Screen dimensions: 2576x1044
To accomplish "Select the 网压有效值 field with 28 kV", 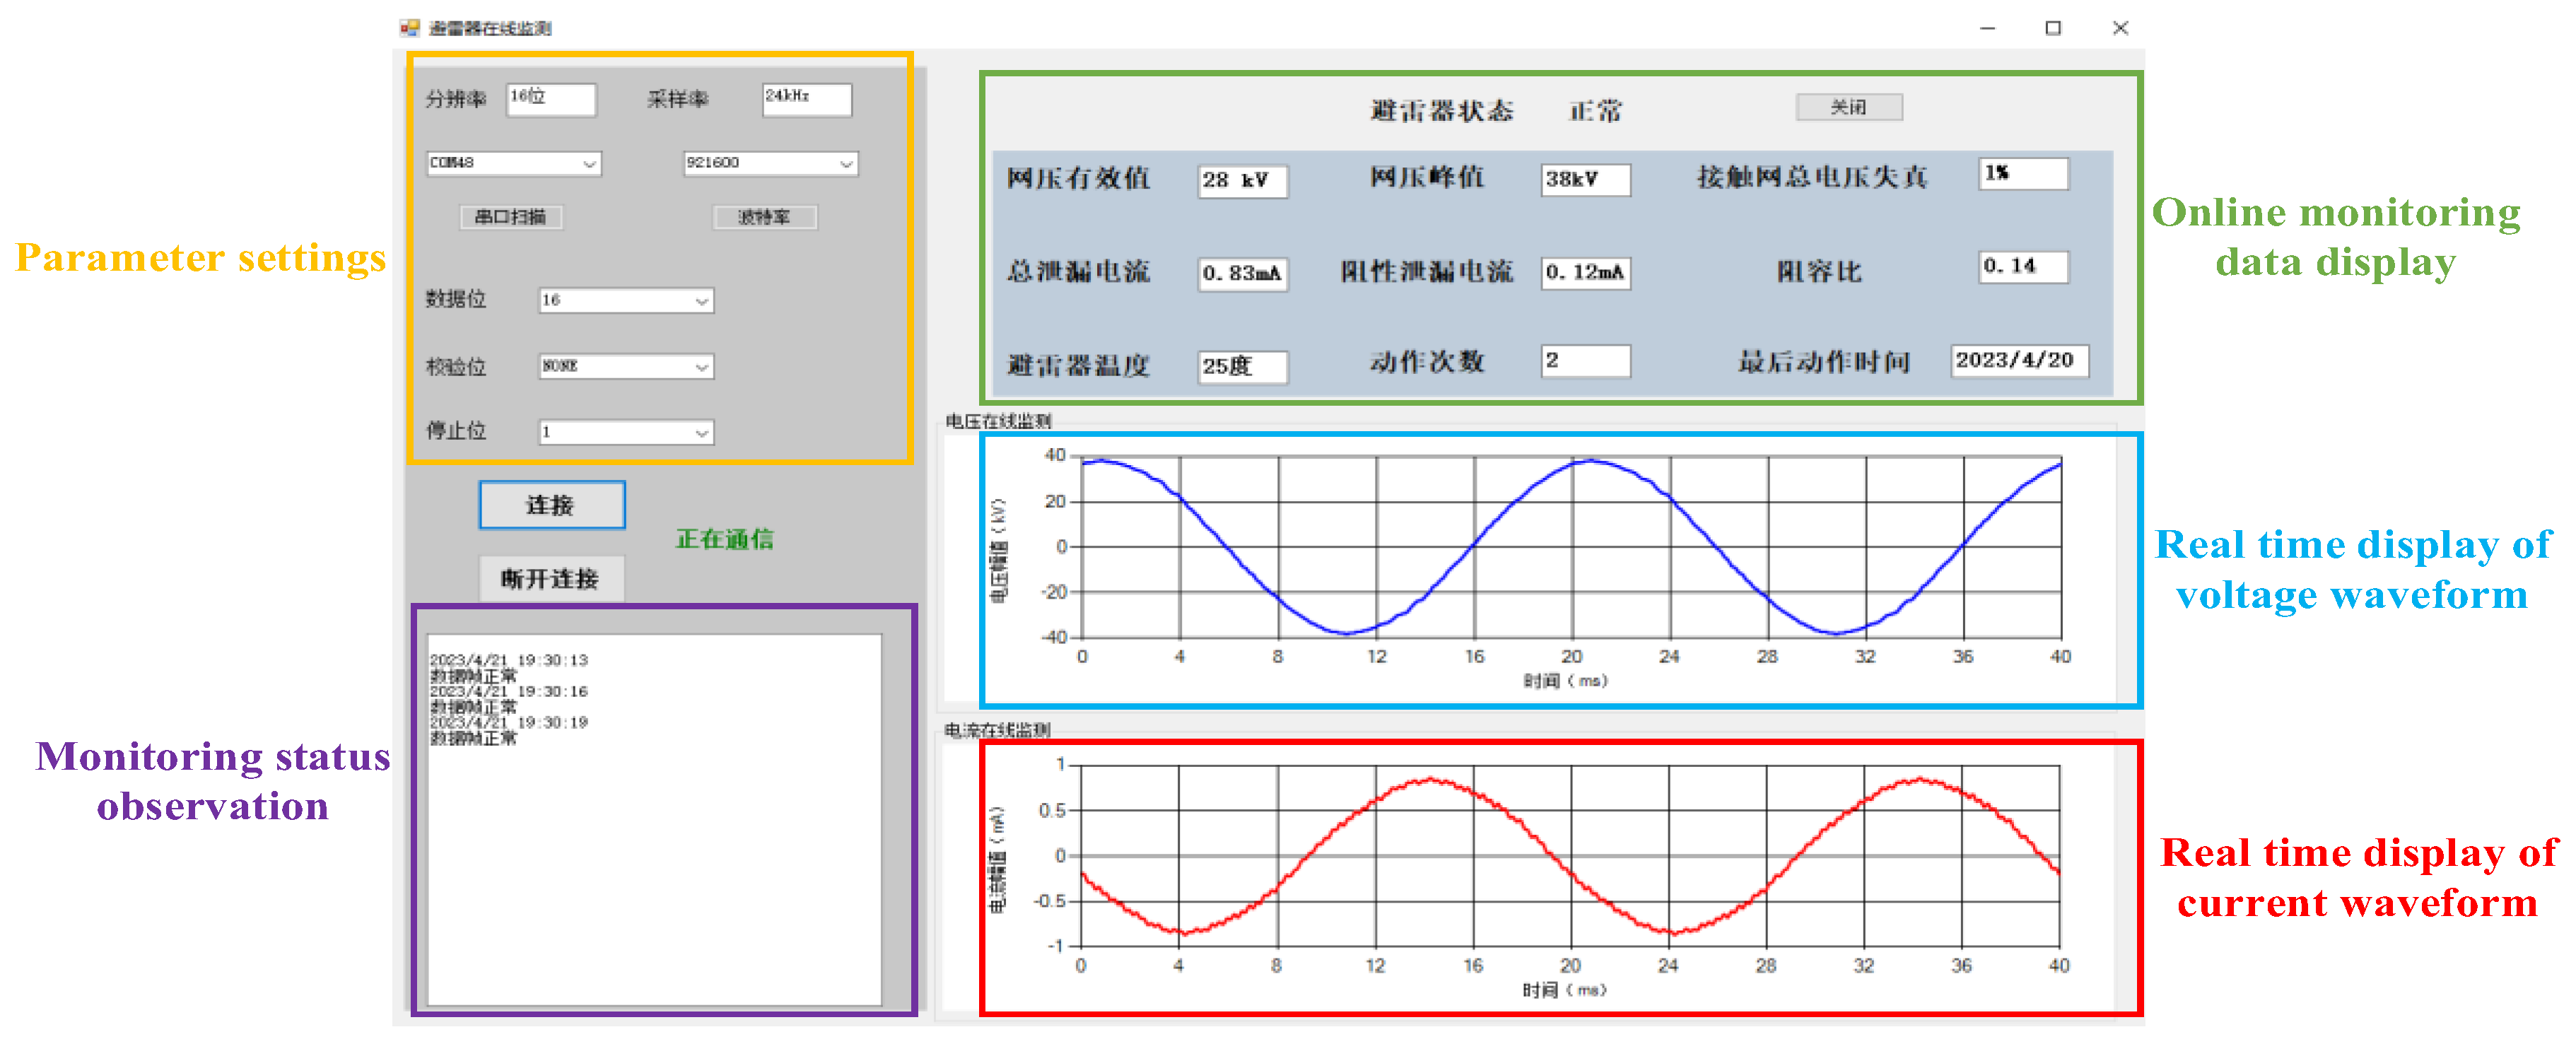I will click(x=1242, y=181).
